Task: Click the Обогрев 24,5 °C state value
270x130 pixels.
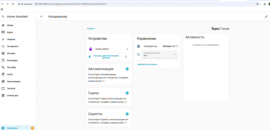Action: [170, 46]
